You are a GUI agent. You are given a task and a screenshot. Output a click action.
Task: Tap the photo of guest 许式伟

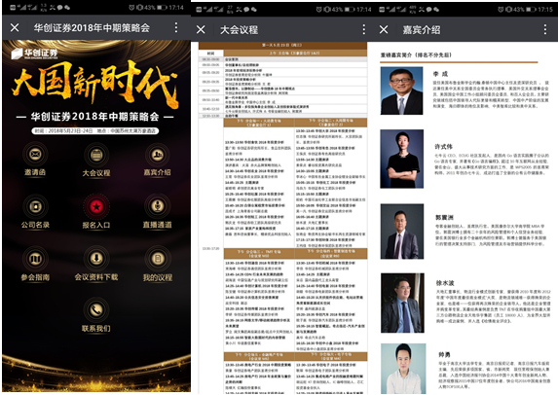pyautogui.click(x=402, y=159)
